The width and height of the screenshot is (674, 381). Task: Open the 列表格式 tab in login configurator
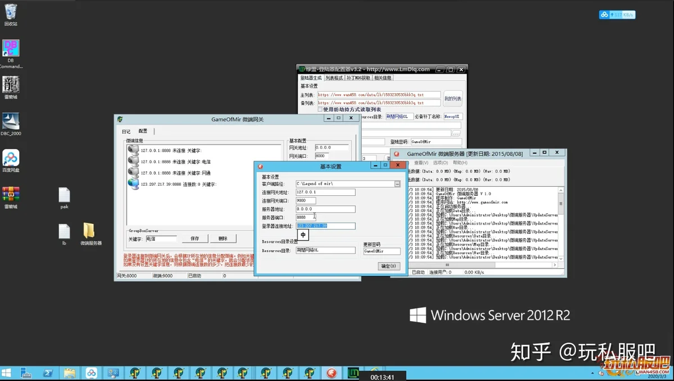(334, 78)
